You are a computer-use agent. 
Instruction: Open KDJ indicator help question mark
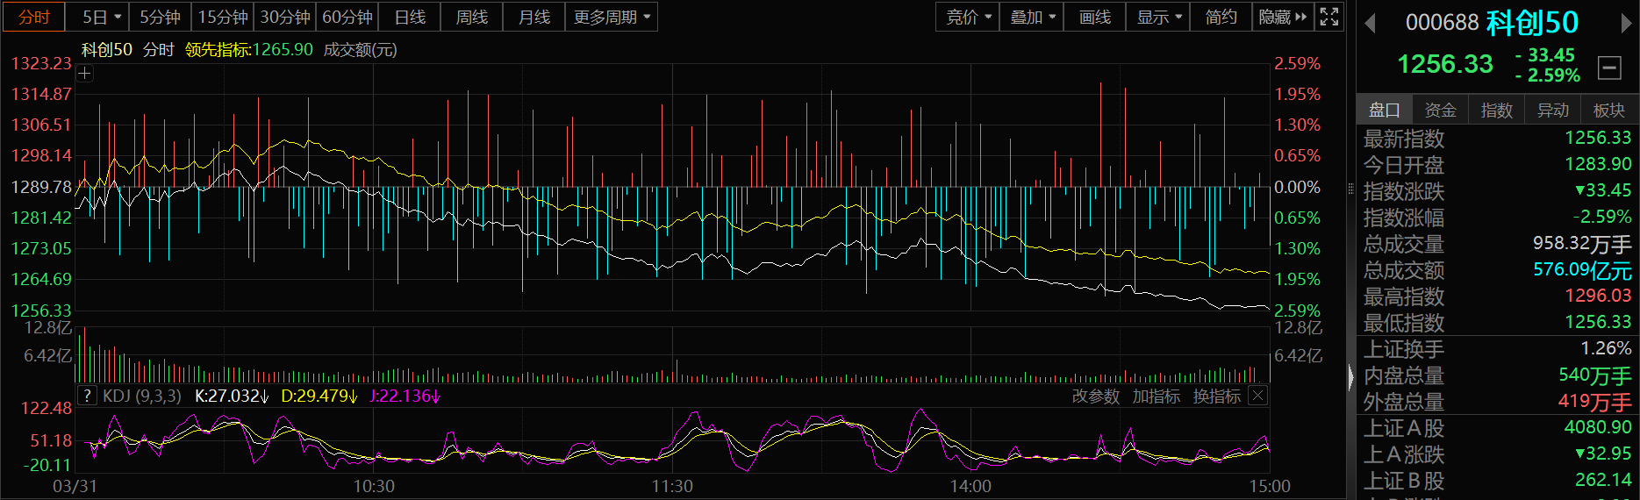[x=87, y=396]
